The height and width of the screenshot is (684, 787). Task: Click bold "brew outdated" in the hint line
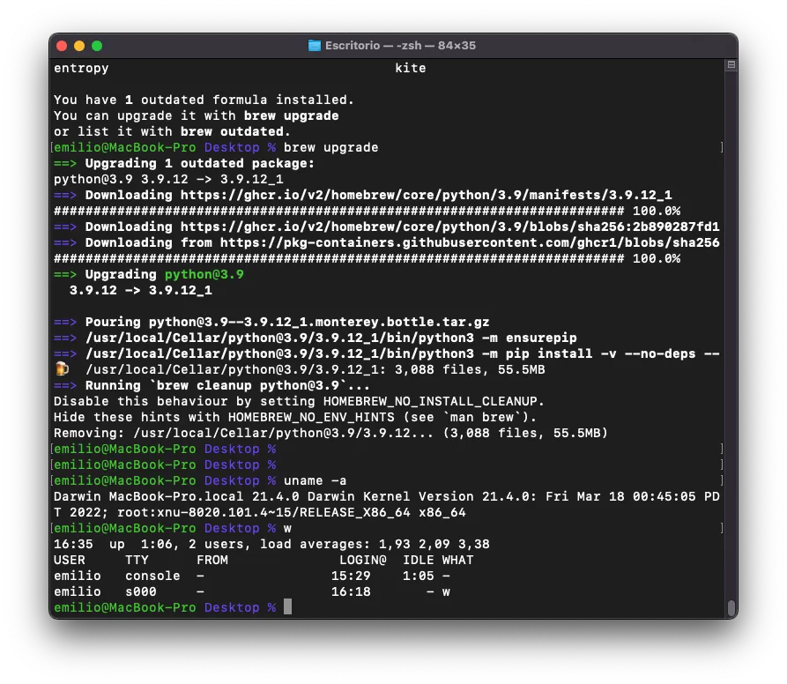pyautogui.click(x=232, y=131)
